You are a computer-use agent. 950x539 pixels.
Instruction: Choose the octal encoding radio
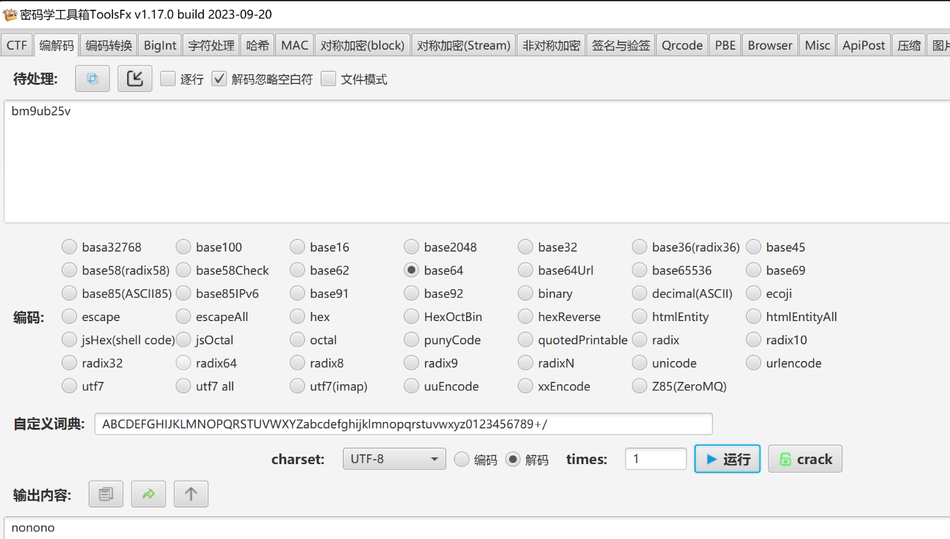click(297, 339)
